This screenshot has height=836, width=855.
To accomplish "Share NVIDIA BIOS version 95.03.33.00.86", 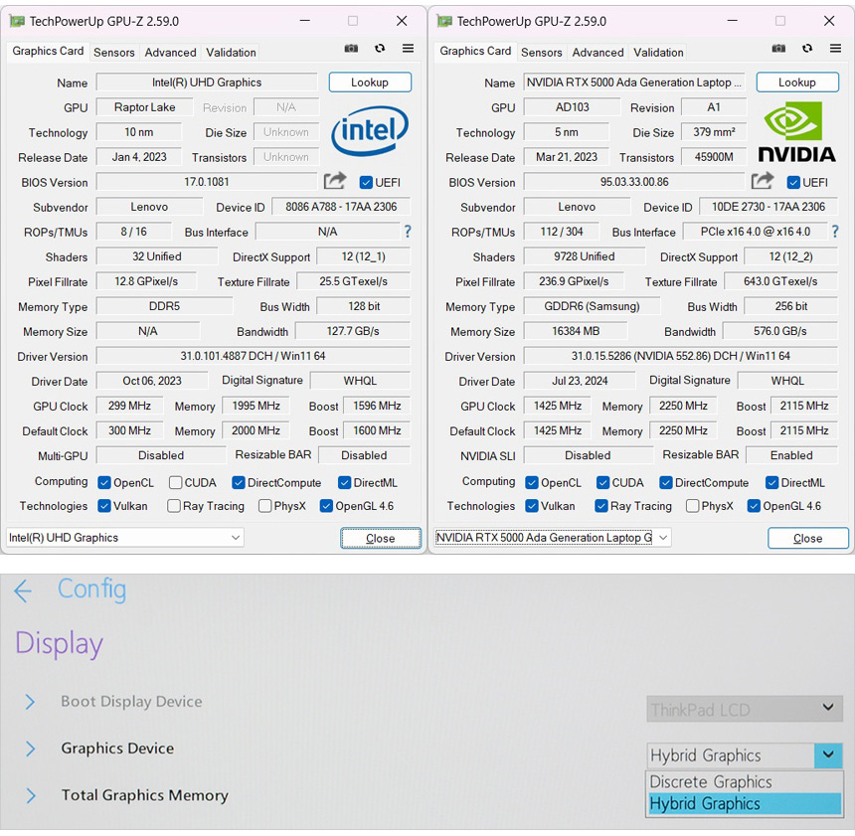I will click(x=763, y=181).
